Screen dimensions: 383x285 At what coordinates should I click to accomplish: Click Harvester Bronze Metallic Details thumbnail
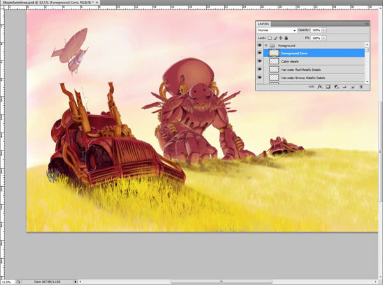point(274,78)
